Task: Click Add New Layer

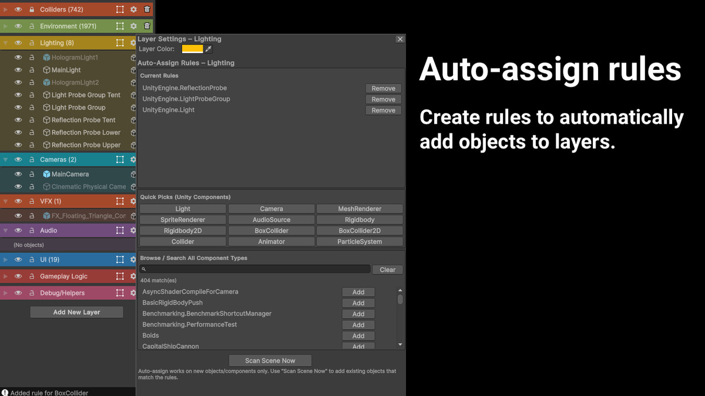Action: coord(76,312)
